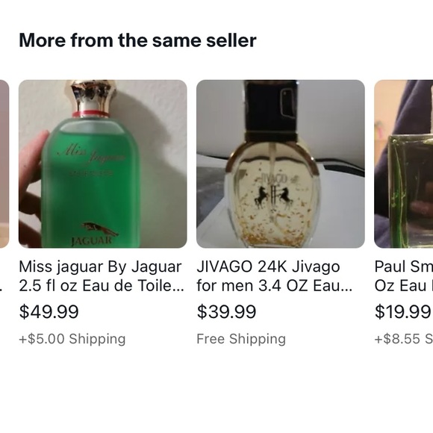Viewport: 433px width, 433px height.
Task: Click the 2.5 fl oz Eau de Toile... line
Action: pos(101,285)
